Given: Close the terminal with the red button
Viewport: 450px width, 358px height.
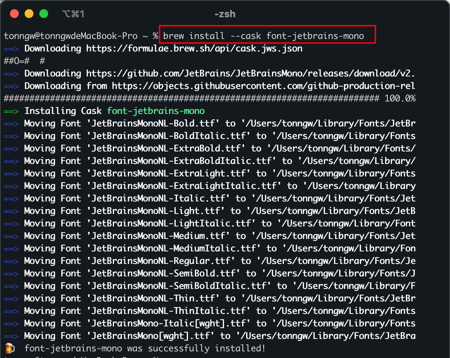Looking at the screenshot, I should coord(14,14).
